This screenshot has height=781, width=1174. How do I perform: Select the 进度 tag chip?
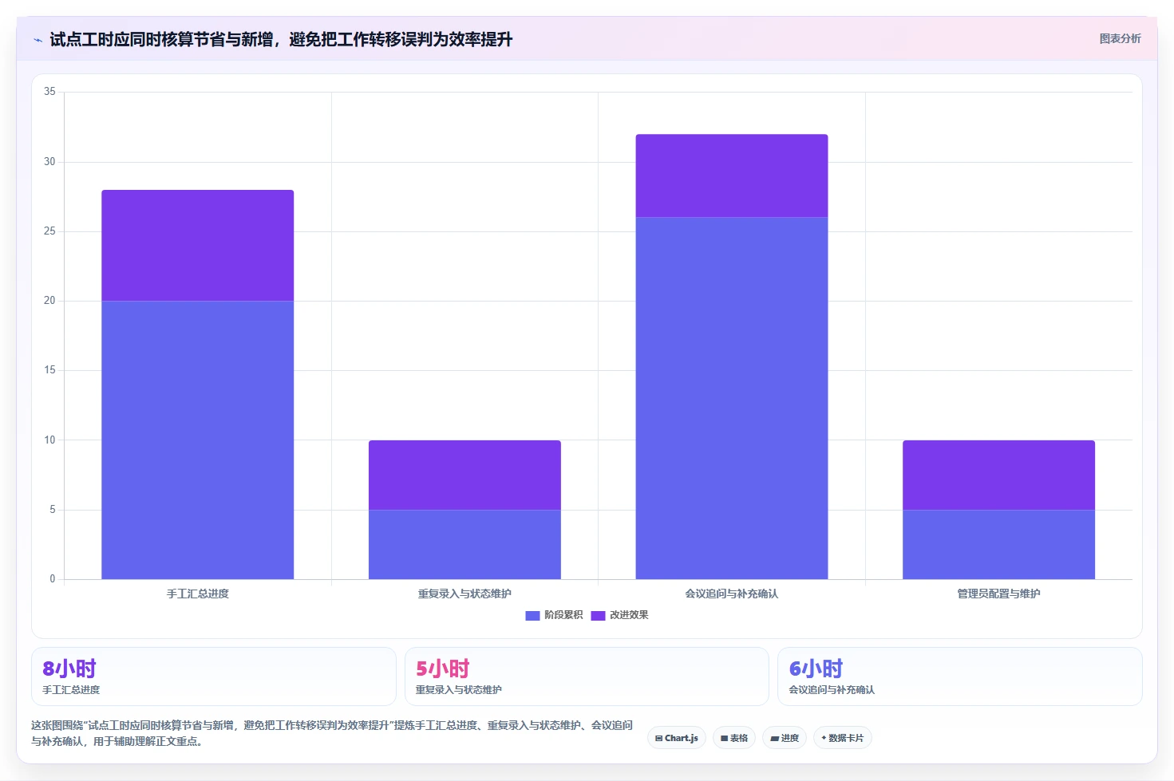coord(785,738)
